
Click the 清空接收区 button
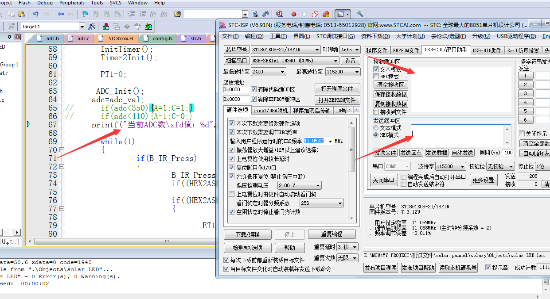point(390,84)
